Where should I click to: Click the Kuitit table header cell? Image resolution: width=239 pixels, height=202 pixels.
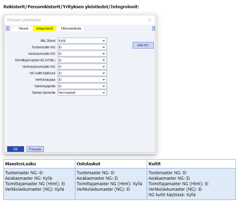[191, 164]
